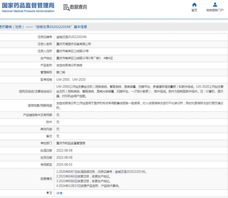Click the 附件 row label
228x198 pixels.
point(49,122)
